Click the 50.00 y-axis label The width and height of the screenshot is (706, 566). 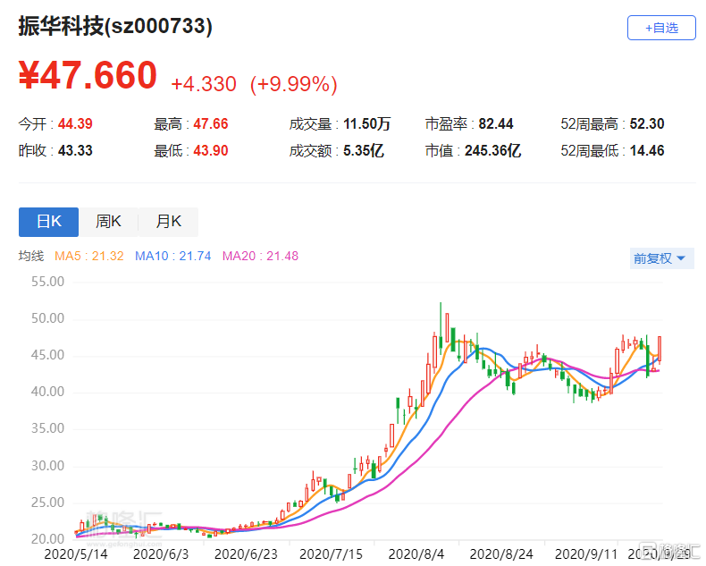click(x=47, y=318)
